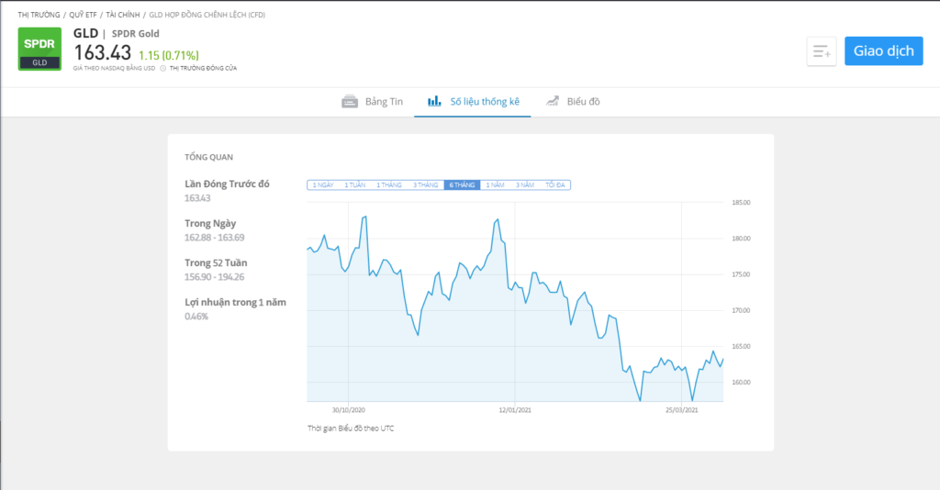The height and width of the screenshot is (490, 940).
Task: Select the 1 THÁNG chart range
Action: 388,185
